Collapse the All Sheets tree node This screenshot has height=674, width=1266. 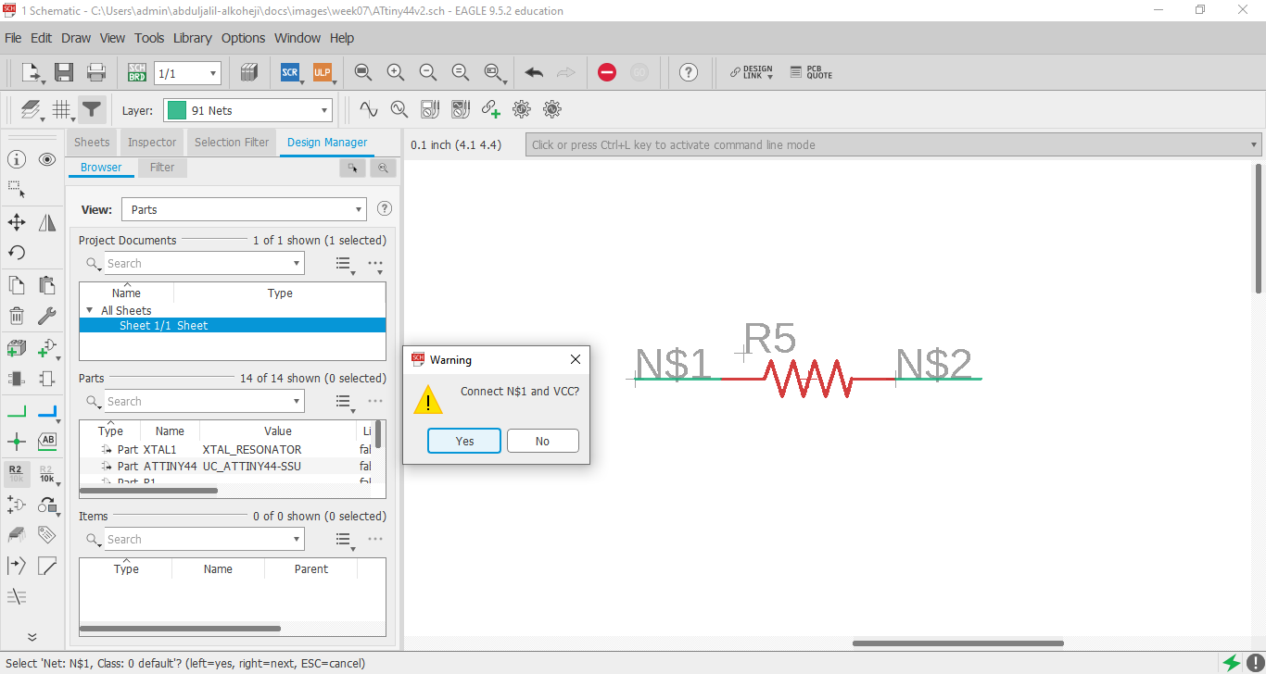point(90,311)
